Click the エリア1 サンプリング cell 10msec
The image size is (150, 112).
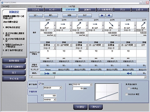pos(48,70)
